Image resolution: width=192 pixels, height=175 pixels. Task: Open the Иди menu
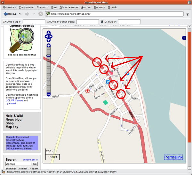pos(54,7)
